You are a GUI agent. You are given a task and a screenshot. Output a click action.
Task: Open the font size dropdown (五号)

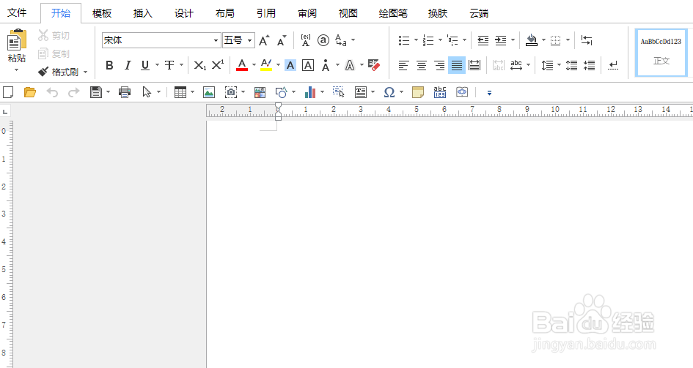click(x=250, y=40)
